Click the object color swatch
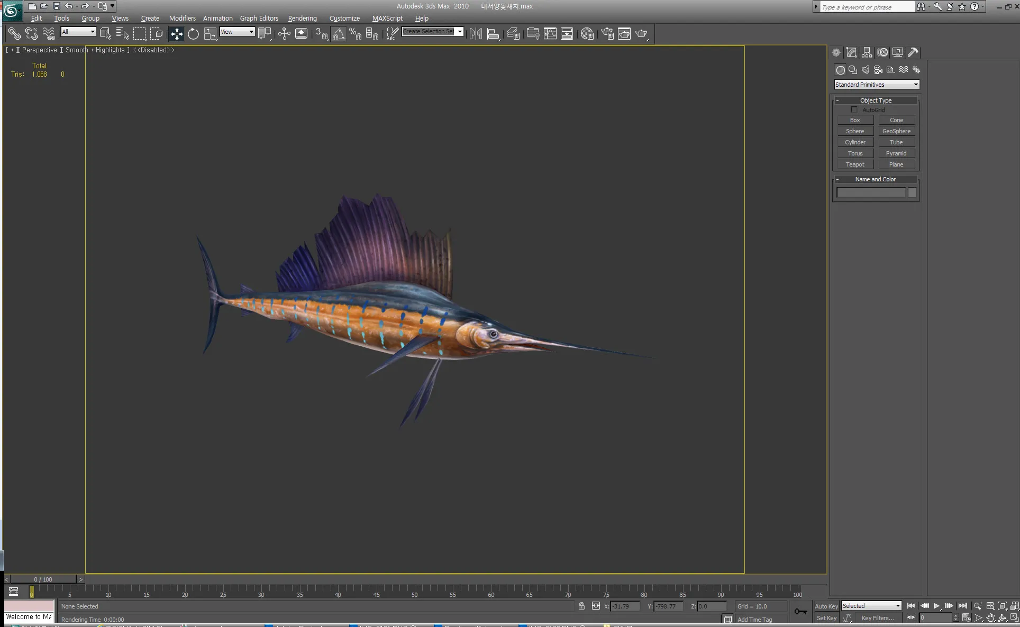Screen dimensions: 1020x627 (x=912, y=193)
